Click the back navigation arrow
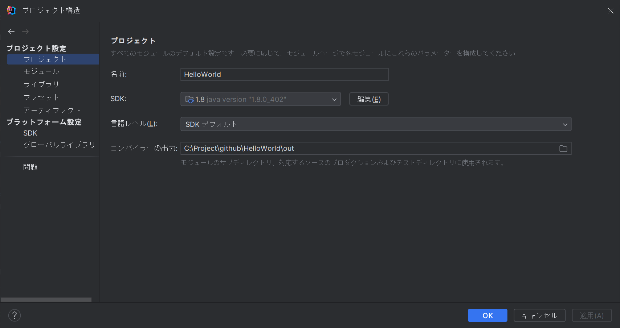This screenshot has width=620, height=328. 11,32
